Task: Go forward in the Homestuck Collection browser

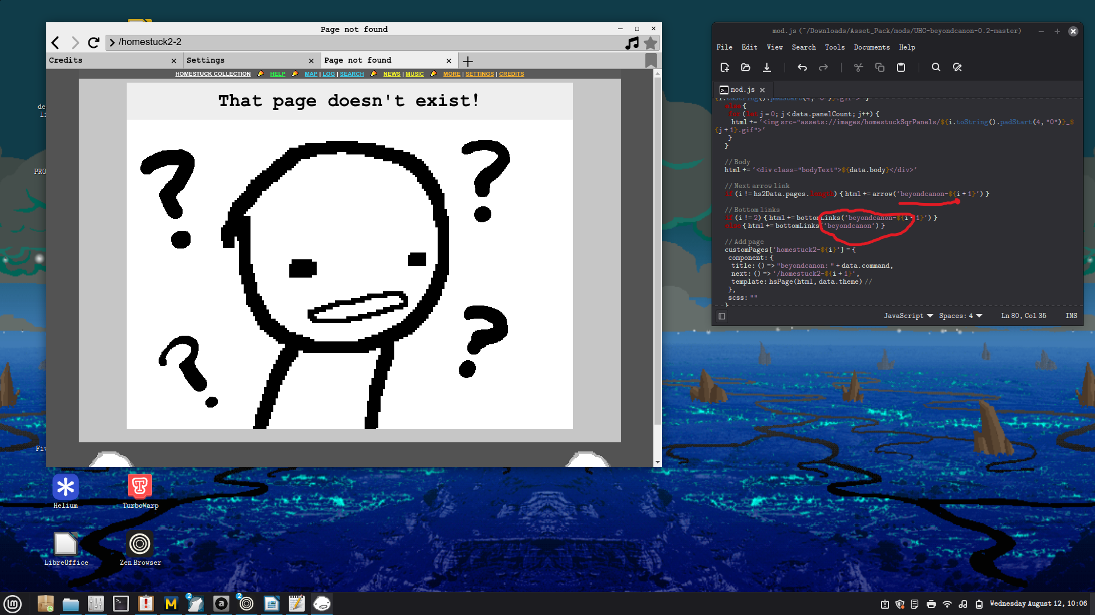Action: (x=75, y=42)
